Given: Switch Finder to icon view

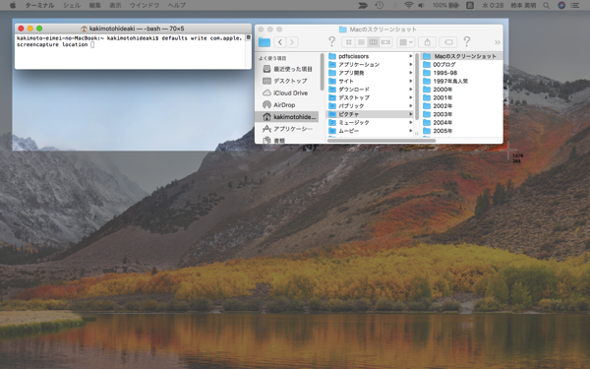Looking at the screenshot, I should pos(348,42).
